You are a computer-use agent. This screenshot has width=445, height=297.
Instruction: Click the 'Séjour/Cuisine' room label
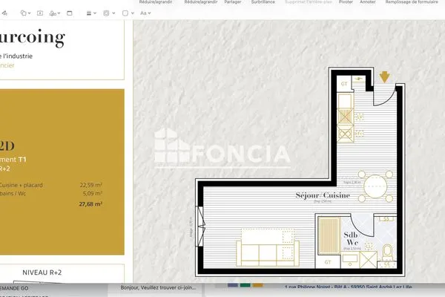[x=323, y=195]
